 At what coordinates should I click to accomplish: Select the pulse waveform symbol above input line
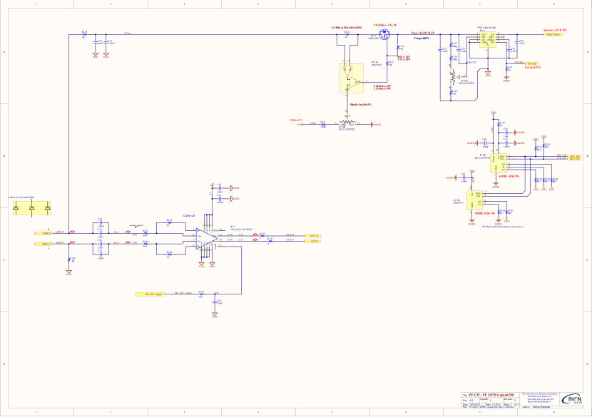(x=136, y=227)
